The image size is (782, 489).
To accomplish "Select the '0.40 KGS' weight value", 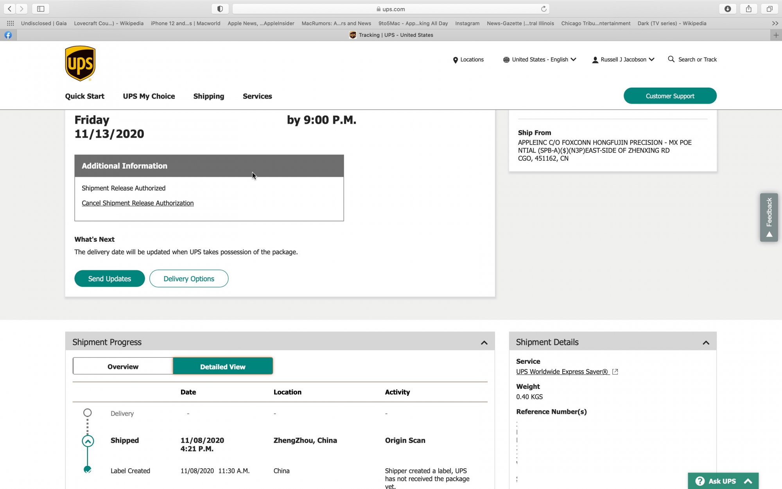I will pos(529,397).
